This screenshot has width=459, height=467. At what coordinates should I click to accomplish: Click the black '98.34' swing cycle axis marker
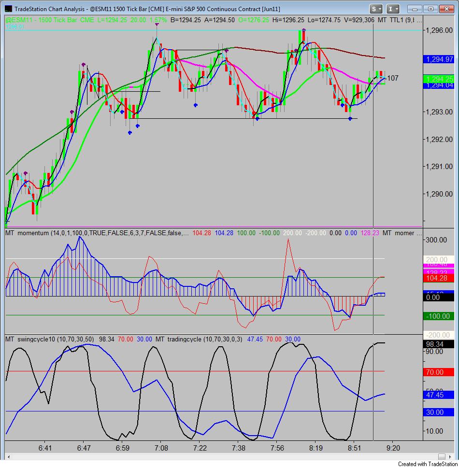pyautogui.click(x=438, y=344)
